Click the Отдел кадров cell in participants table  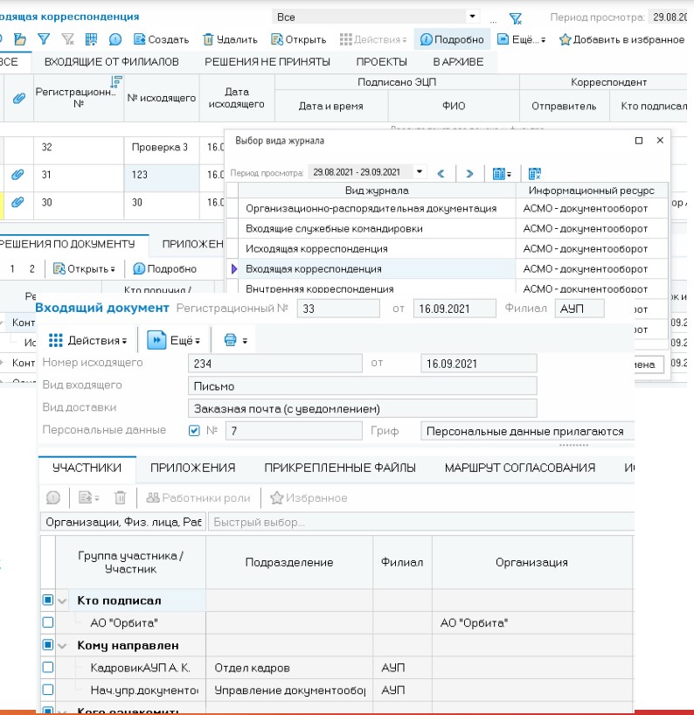click(289, 668)
